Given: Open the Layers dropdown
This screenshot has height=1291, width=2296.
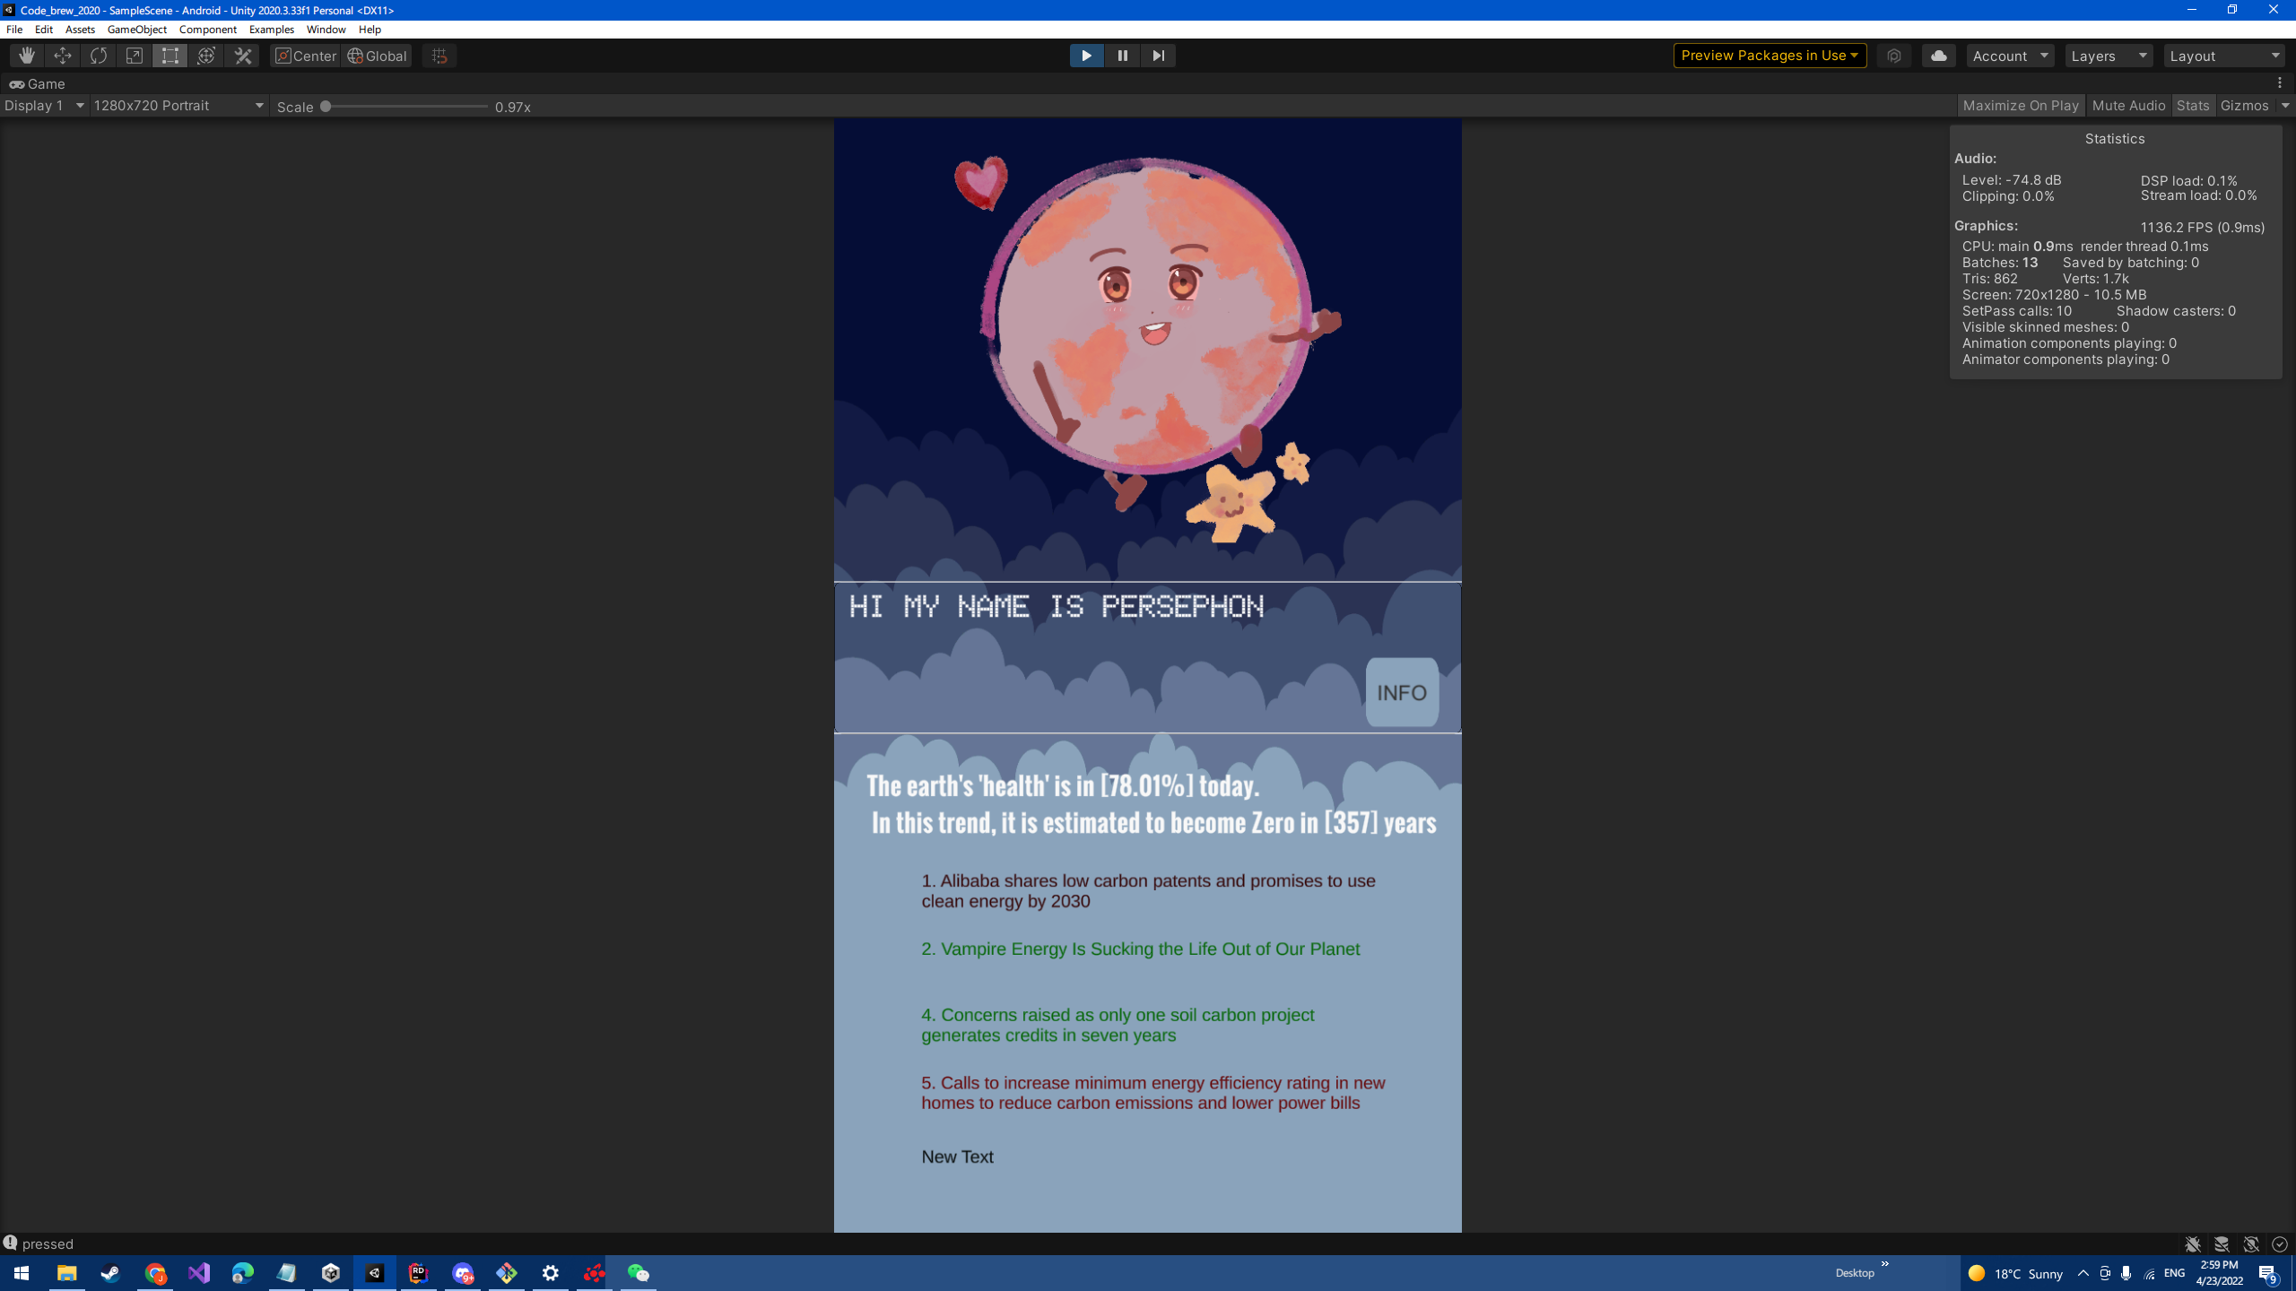Looking at the screenshot, I should [x=2109, y=56].
